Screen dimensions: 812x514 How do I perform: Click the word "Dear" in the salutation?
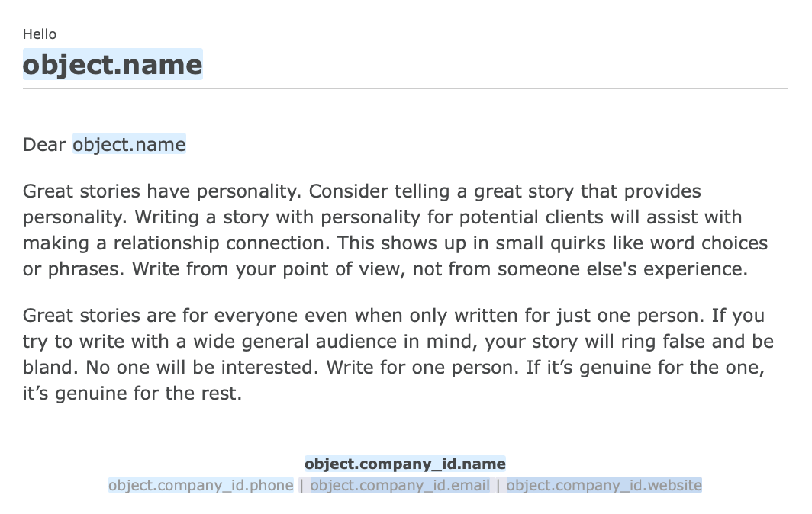[44, 144]
